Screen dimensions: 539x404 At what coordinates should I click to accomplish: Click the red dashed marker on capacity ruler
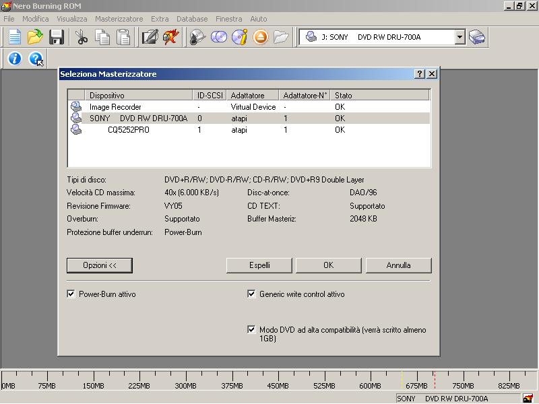[435, 380]
